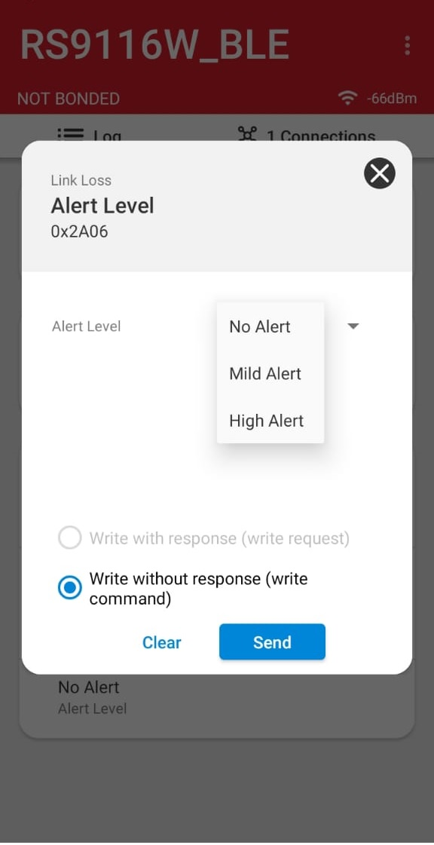Tap the Write without response label text
Image resolution: width=434 pixels, height=845 pixels.
(199, 589)
